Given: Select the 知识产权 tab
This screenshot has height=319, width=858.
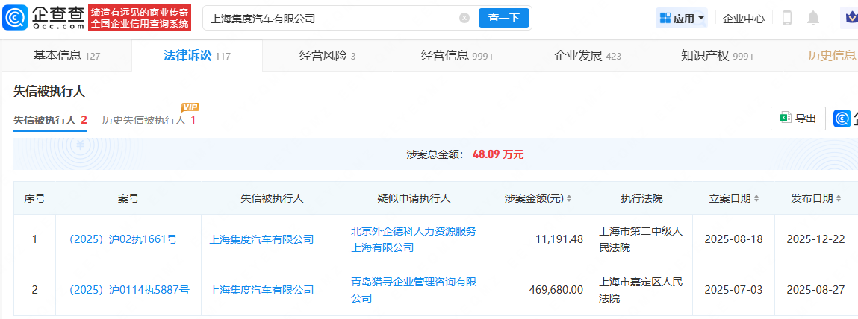Looking at the screenshot, I should (x=717, y=56).
